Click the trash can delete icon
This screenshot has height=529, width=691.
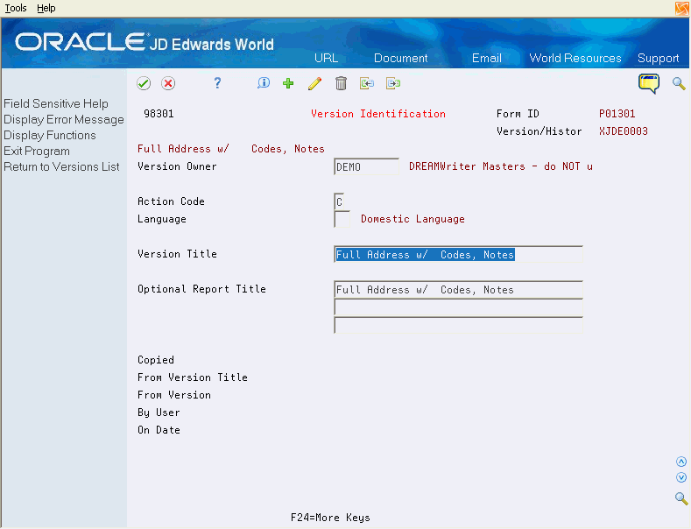click(341, 83)
